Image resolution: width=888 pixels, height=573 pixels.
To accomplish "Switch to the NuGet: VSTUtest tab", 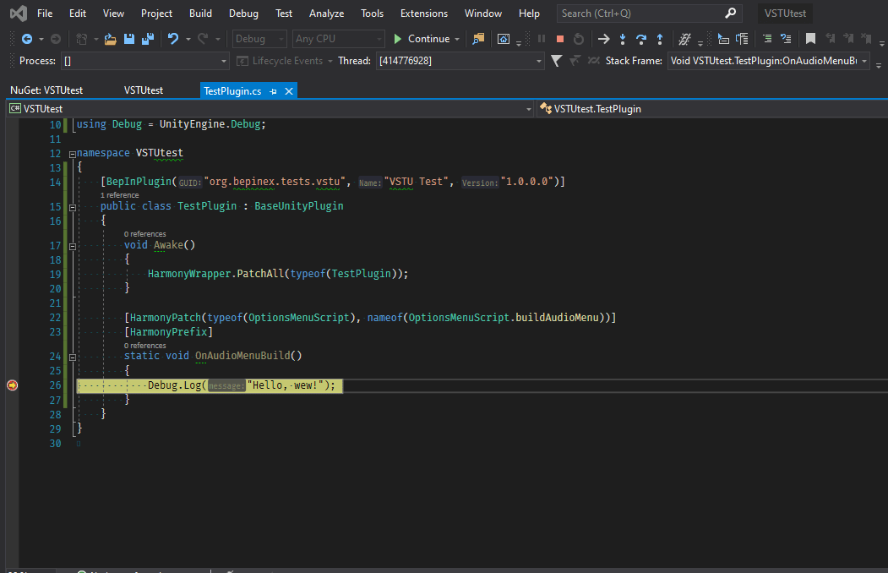I will (x=48, y=90).
